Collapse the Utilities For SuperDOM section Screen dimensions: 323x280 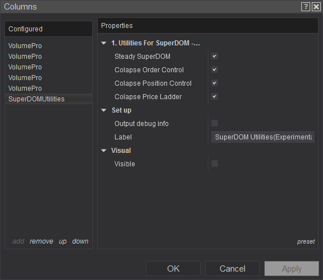pos(104,43)
